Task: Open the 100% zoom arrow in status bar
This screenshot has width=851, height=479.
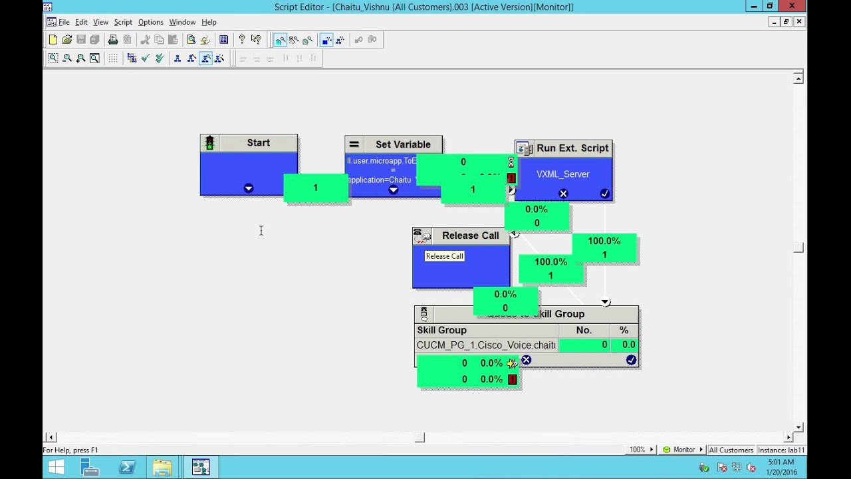Action: (x=652, y=450)
